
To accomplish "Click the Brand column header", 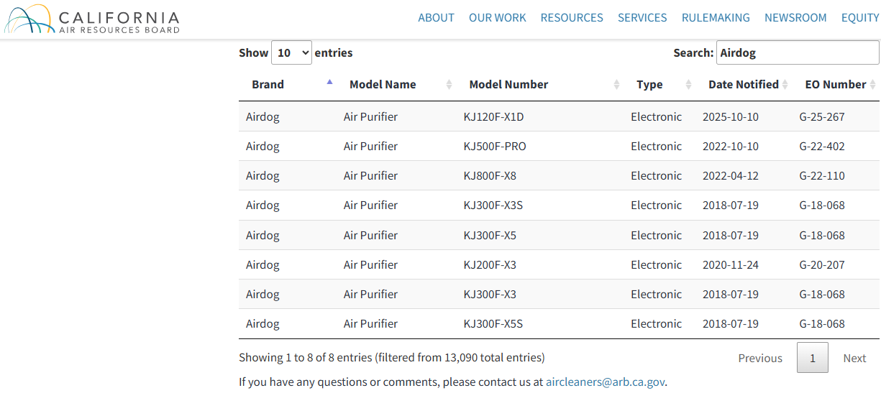I will click(268, 85).
